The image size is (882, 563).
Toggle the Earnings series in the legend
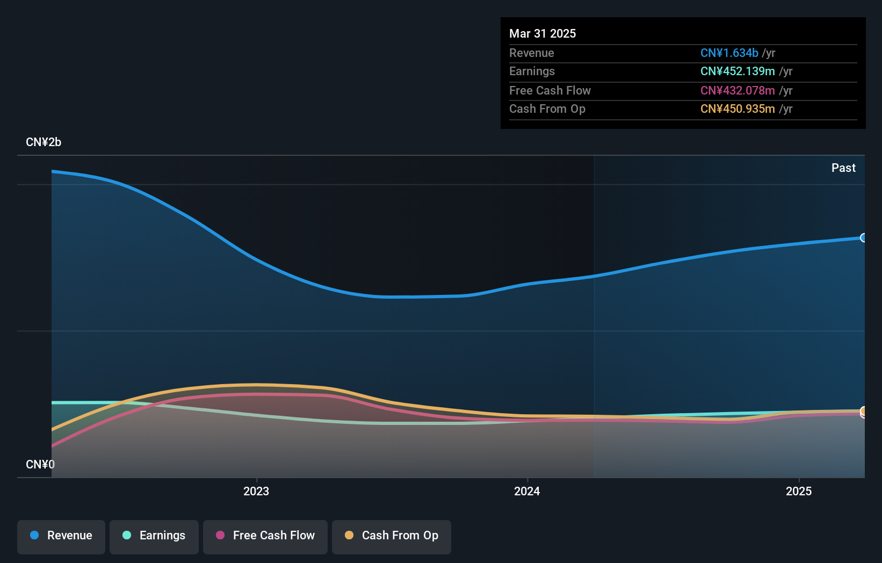pos(154,537)
